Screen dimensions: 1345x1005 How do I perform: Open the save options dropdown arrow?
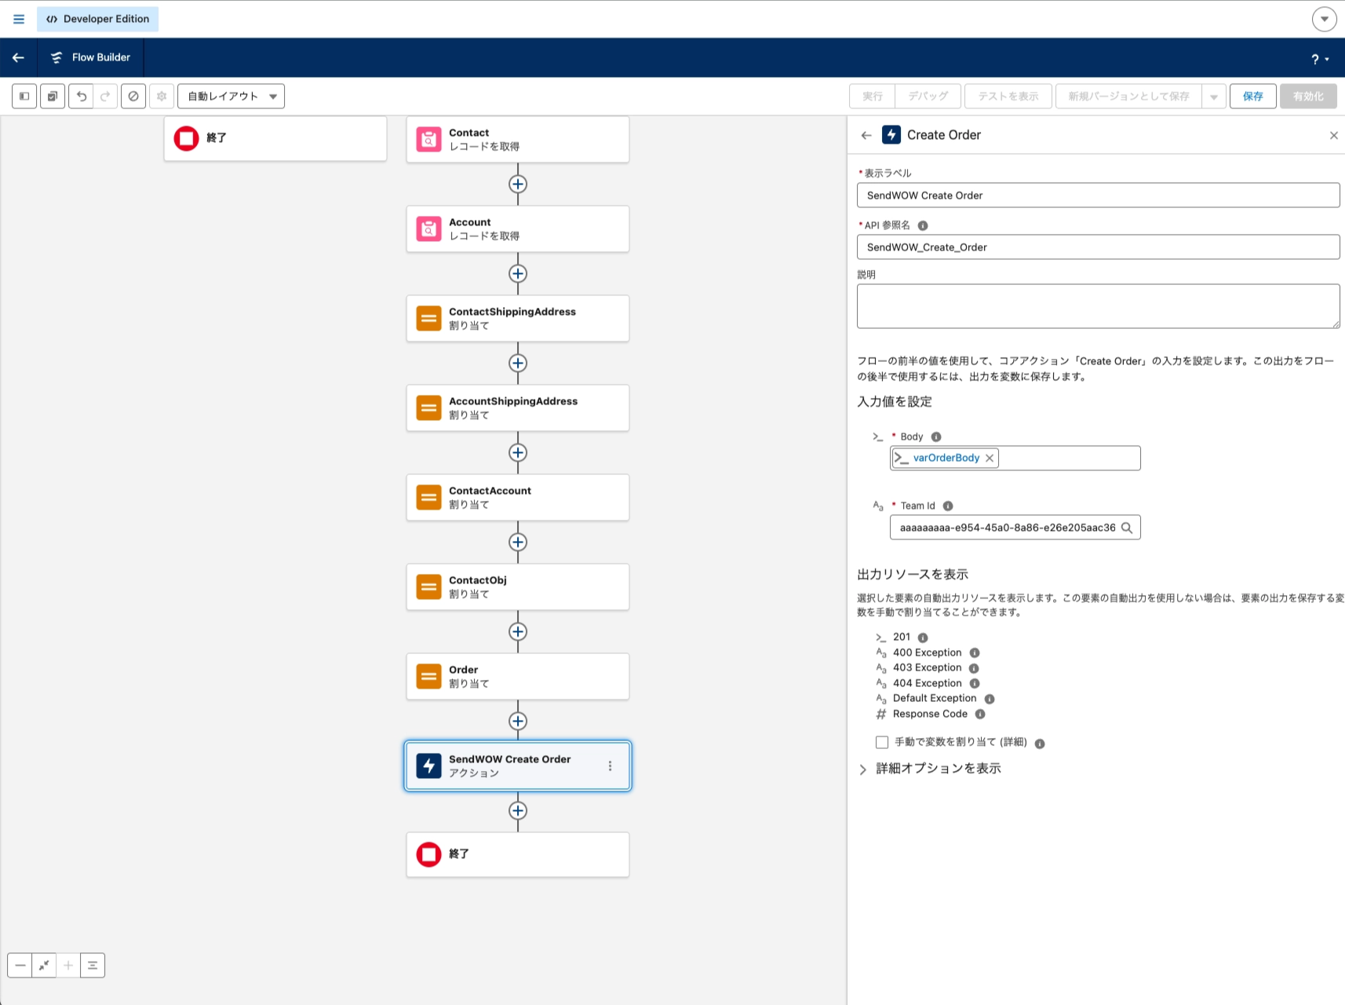click(x=1214, y=96)
